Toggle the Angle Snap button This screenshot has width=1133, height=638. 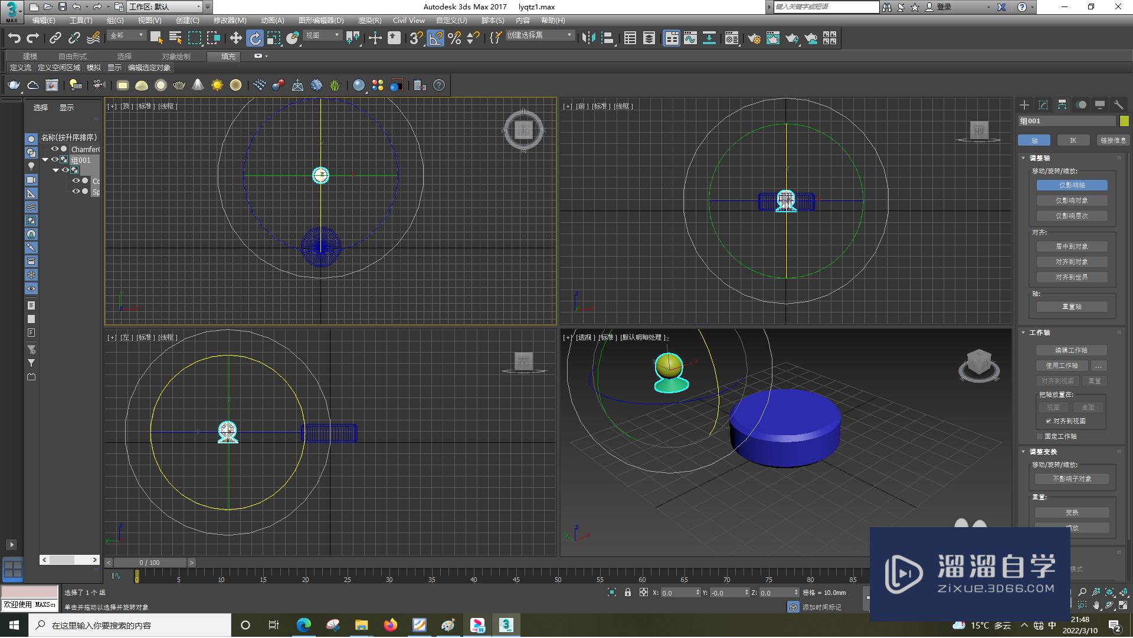pos(435,38)
